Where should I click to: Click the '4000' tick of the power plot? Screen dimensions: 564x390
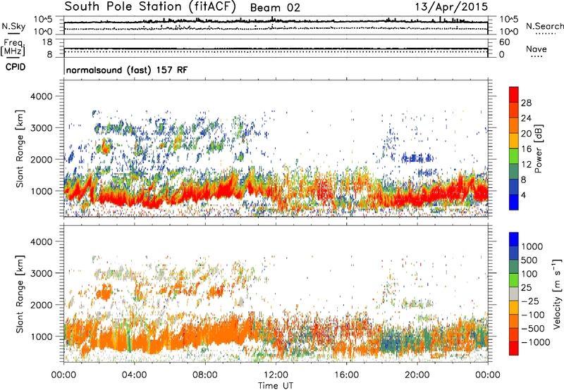41,96
